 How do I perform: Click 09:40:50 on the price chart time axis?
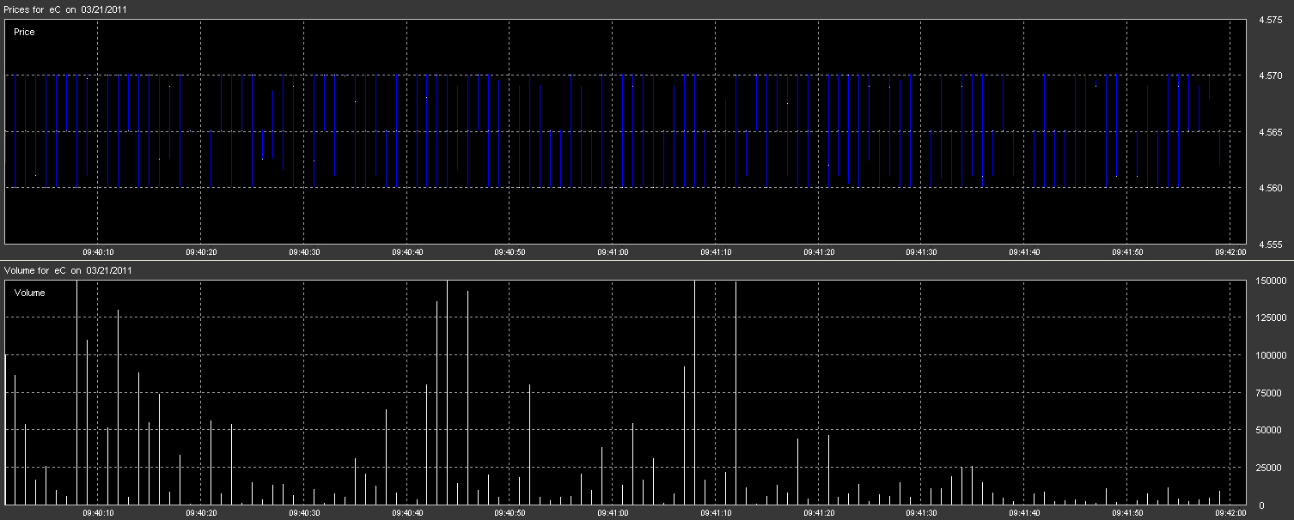510,252
